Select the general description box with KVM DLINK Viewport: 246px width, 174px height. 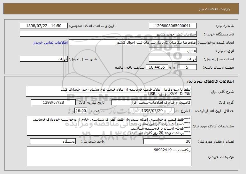click(x=109, y=91)
